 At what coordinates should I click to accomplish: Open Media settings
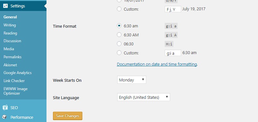click(9, 49)
